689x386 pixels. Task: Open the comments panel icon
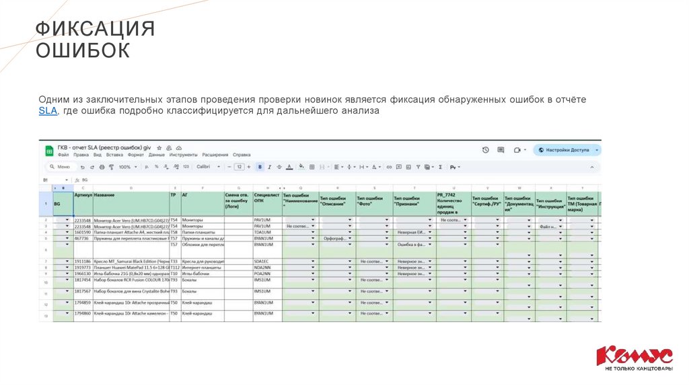pyautogui.click(x=501, y=150)
